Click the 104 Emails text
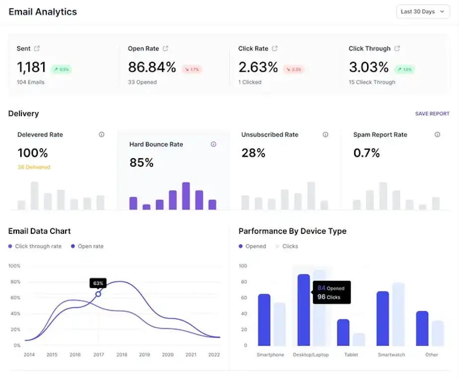 point(30,83)
